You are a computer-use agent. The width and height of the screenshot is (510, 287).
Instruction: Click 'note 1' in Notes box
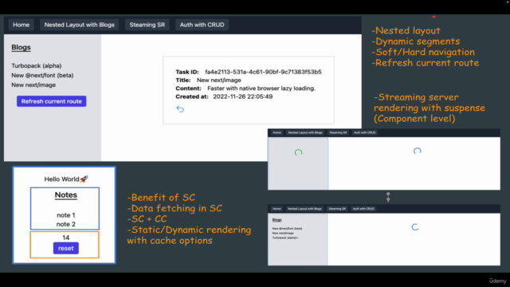(x=65, y=215)
